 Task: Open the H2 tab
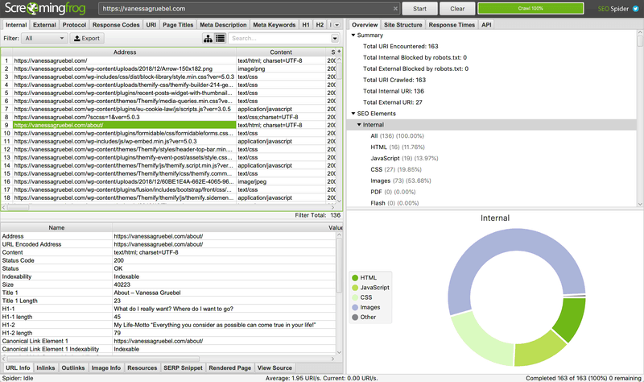coord(320,25)
